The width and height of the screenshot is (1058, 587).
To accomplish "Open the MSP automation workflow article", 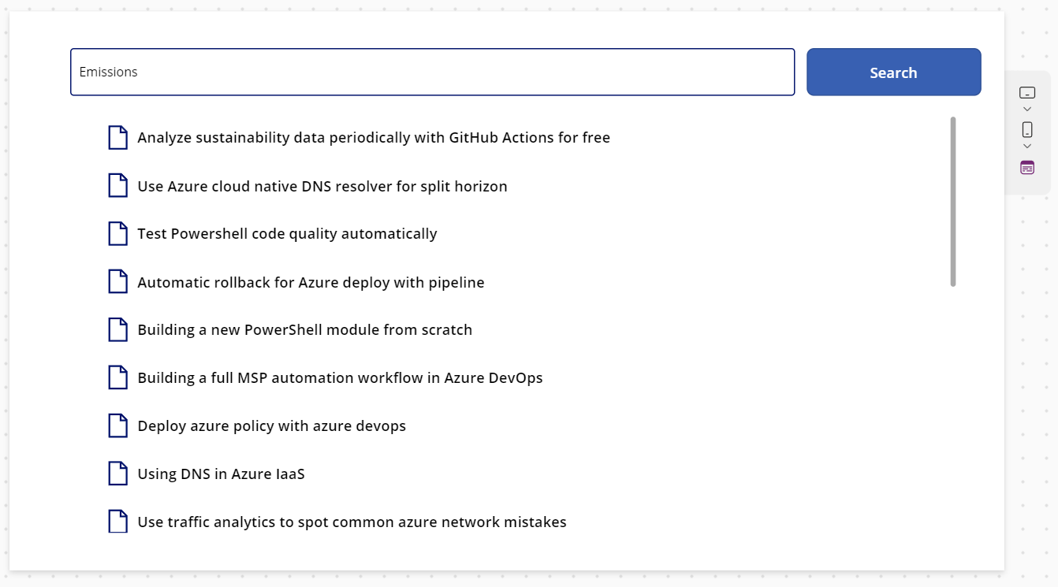I will click(x=341, y=377).
